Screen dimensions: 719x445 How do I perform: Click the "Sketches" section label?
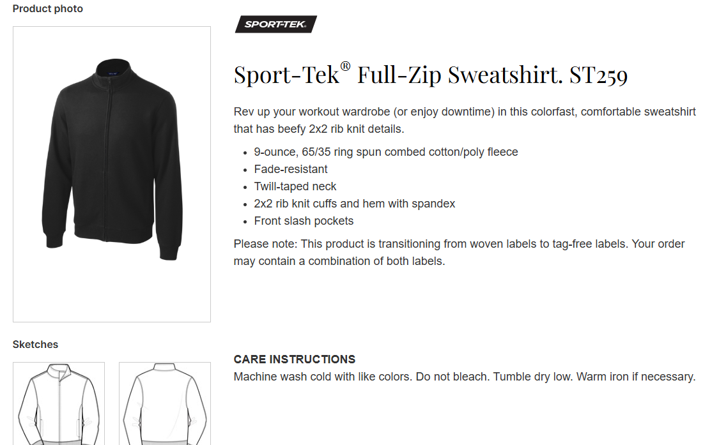tap(35, 345)
